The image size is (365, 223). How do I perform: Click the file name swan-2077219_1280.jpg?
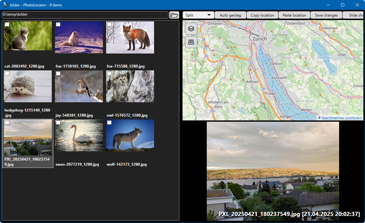[x=77, y=164]
